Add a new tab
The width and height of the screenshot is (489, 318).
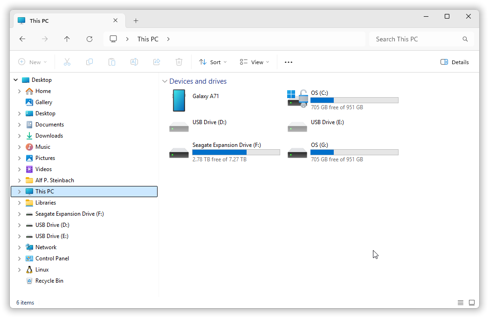coord(136,21)
